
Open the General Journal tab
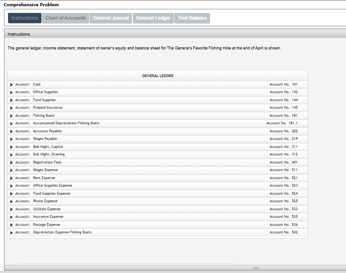point(111,18)
